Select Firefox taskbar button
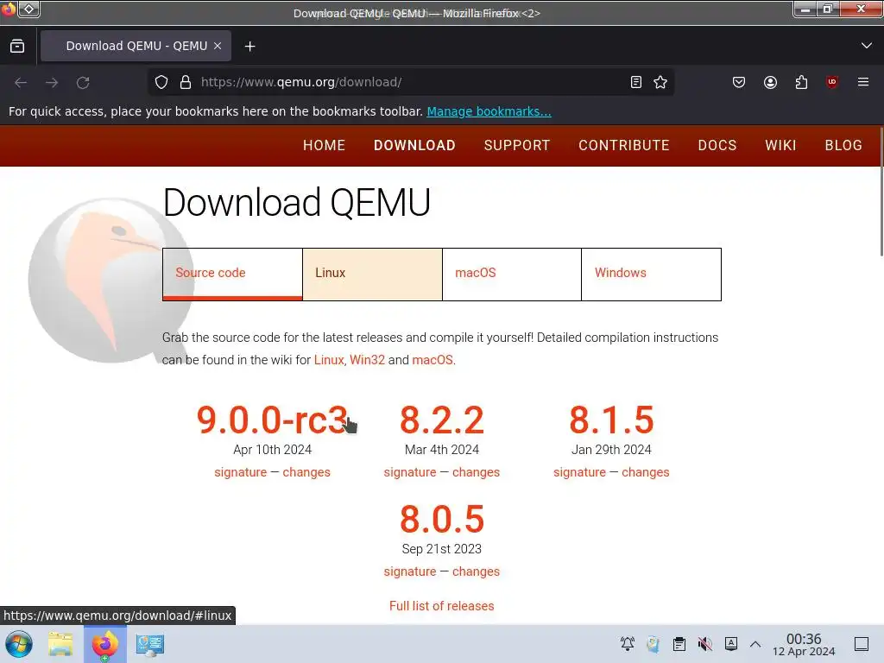 coord(104,644)
